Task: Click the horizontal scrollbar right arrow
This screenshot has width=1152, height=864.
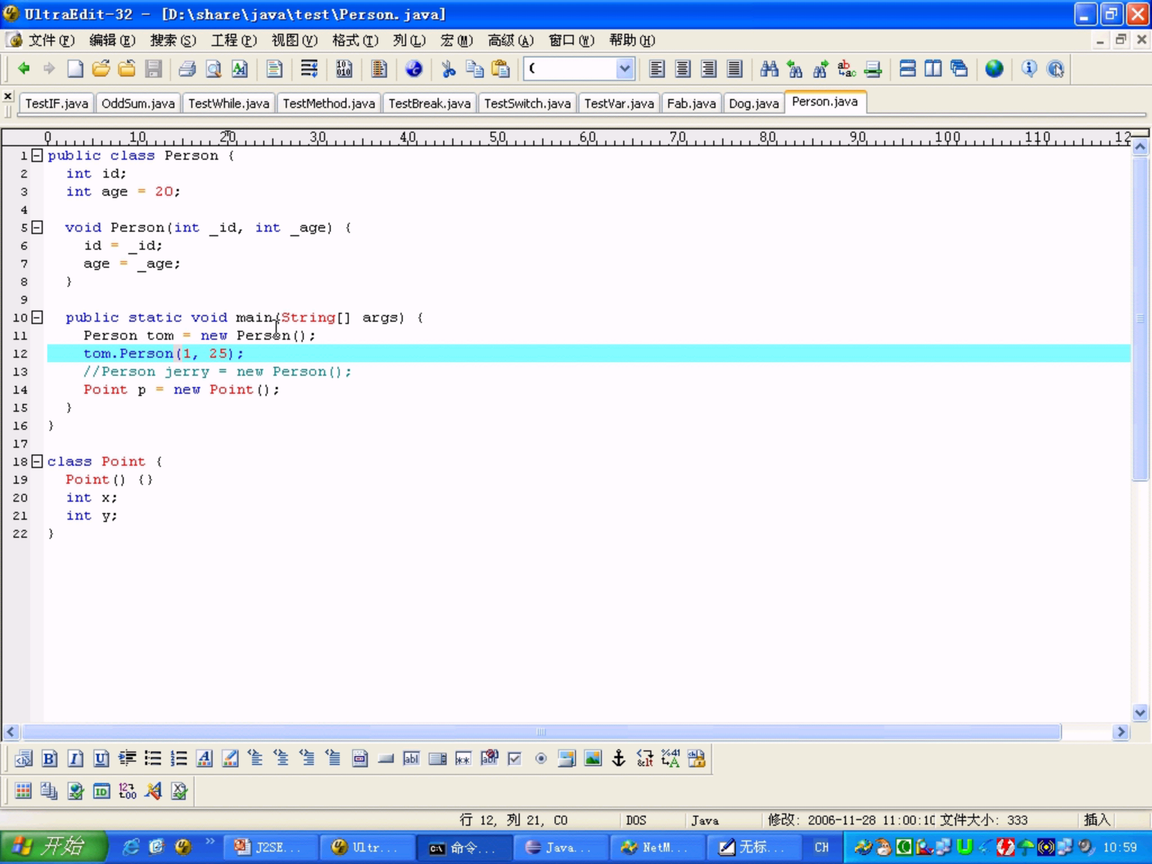Action: tap(1121, 732)
